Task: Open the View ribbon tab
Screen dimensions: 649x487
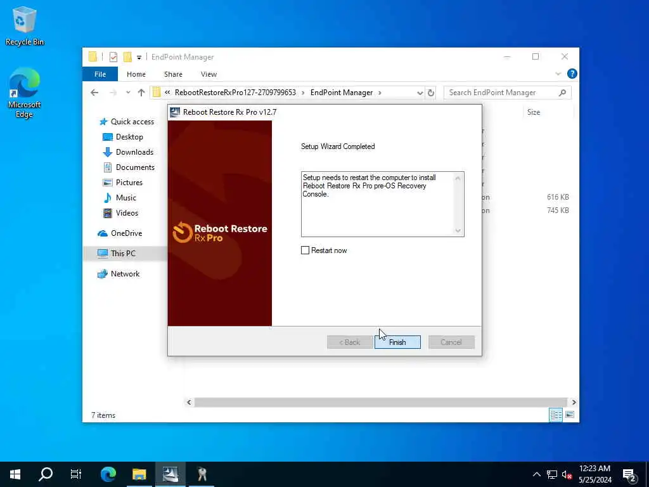Action: 209,74
